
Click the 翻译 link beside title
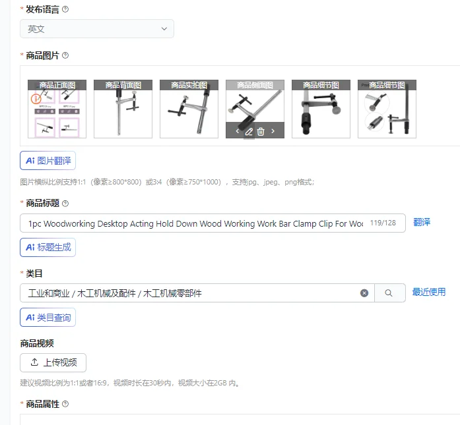point(422,222)
